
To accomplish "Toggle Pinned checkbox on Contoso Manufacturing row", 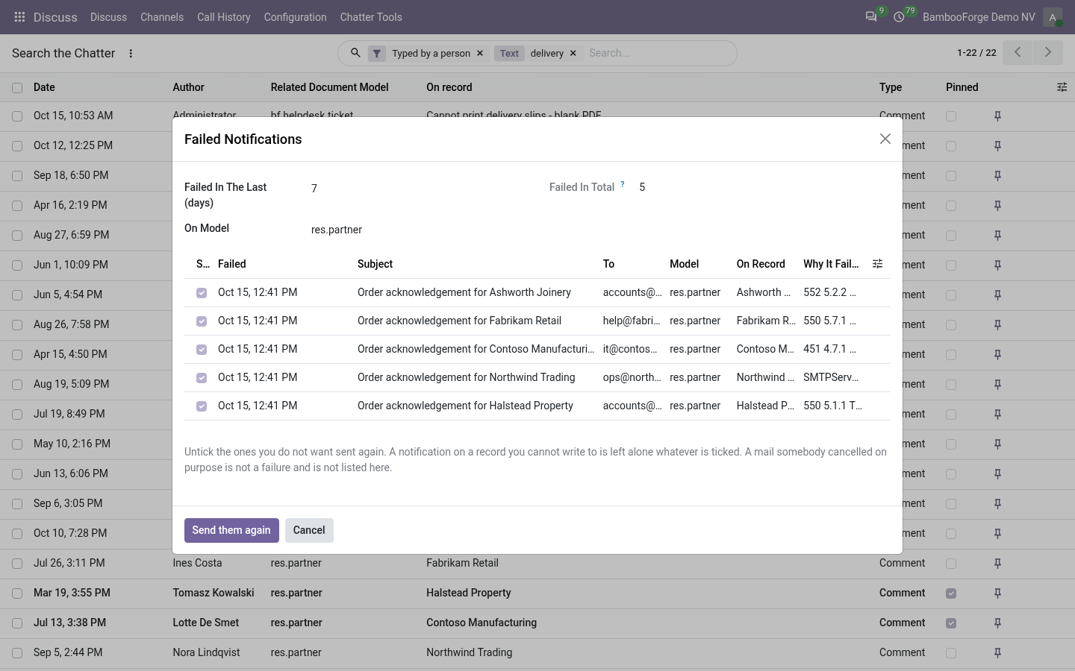I will 951,623.
